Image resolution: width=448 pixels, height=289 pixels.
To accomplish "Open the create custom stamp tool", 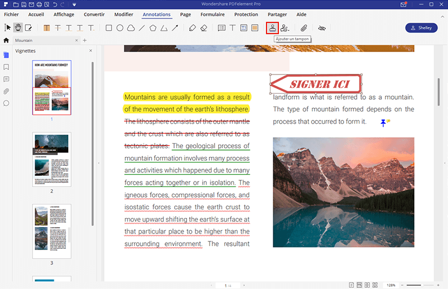I will pyautogui.click(x=284, y=28).
